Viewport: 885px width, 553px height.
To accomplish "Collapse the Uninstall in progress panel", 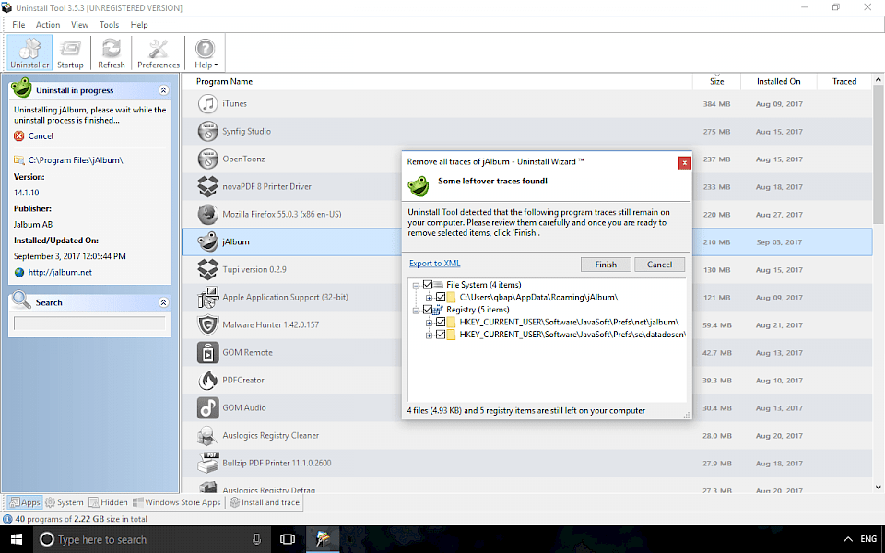I will point(164,90).
